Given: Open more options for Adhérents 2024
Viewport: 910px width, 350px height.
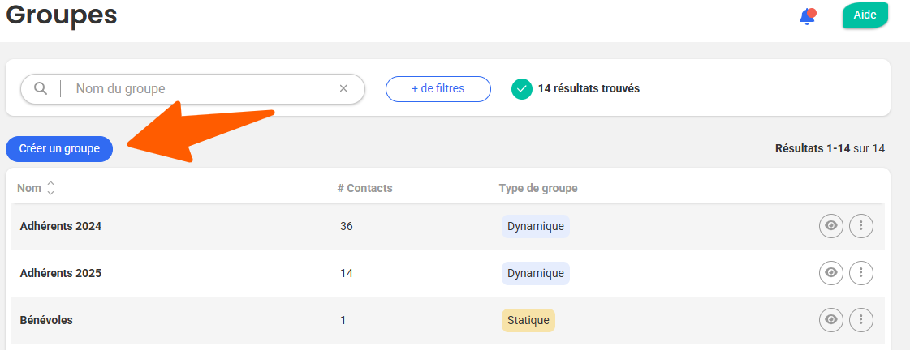Looking at the screenshot, I should click(861, 226).
